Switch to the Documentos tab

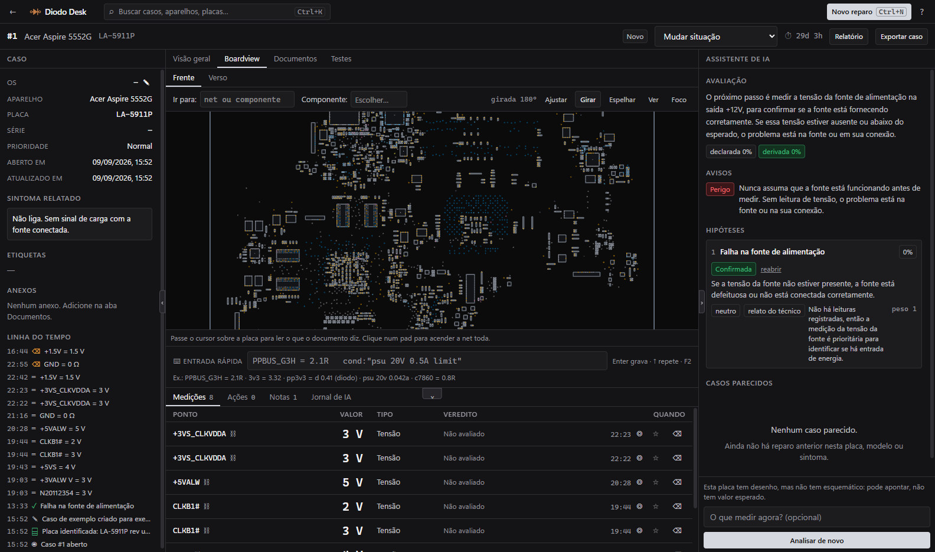tap(295, 59)
